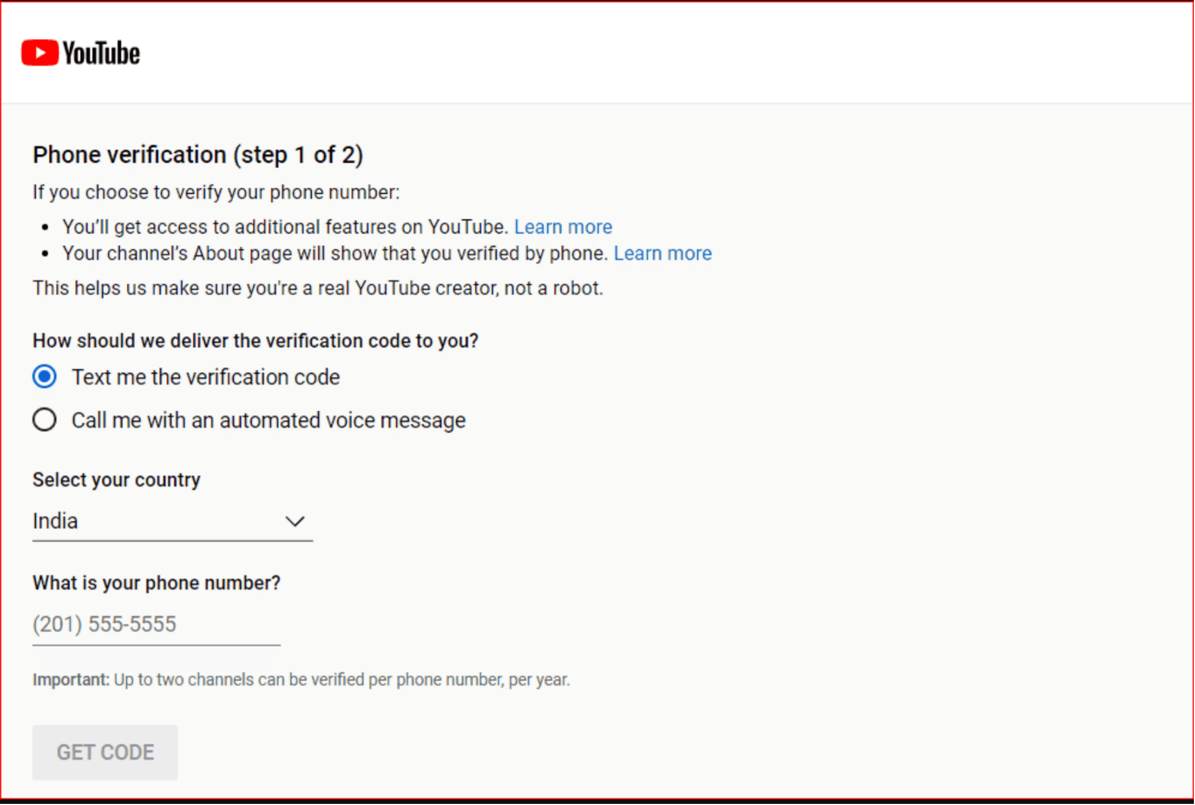Viewport: 1195px width, 805px height.
Task: Click the YouTube logo
Action: click(81, 52)
